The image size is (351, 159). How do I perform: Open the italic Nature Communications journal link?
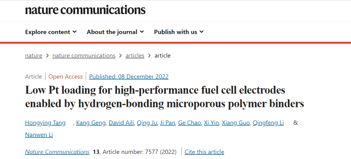coord(57,152)
